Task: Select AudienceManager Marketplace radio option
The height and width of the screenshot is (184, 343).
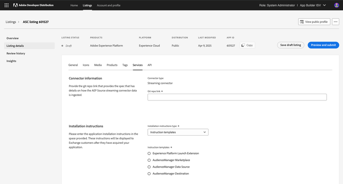Action: [149, 160]
